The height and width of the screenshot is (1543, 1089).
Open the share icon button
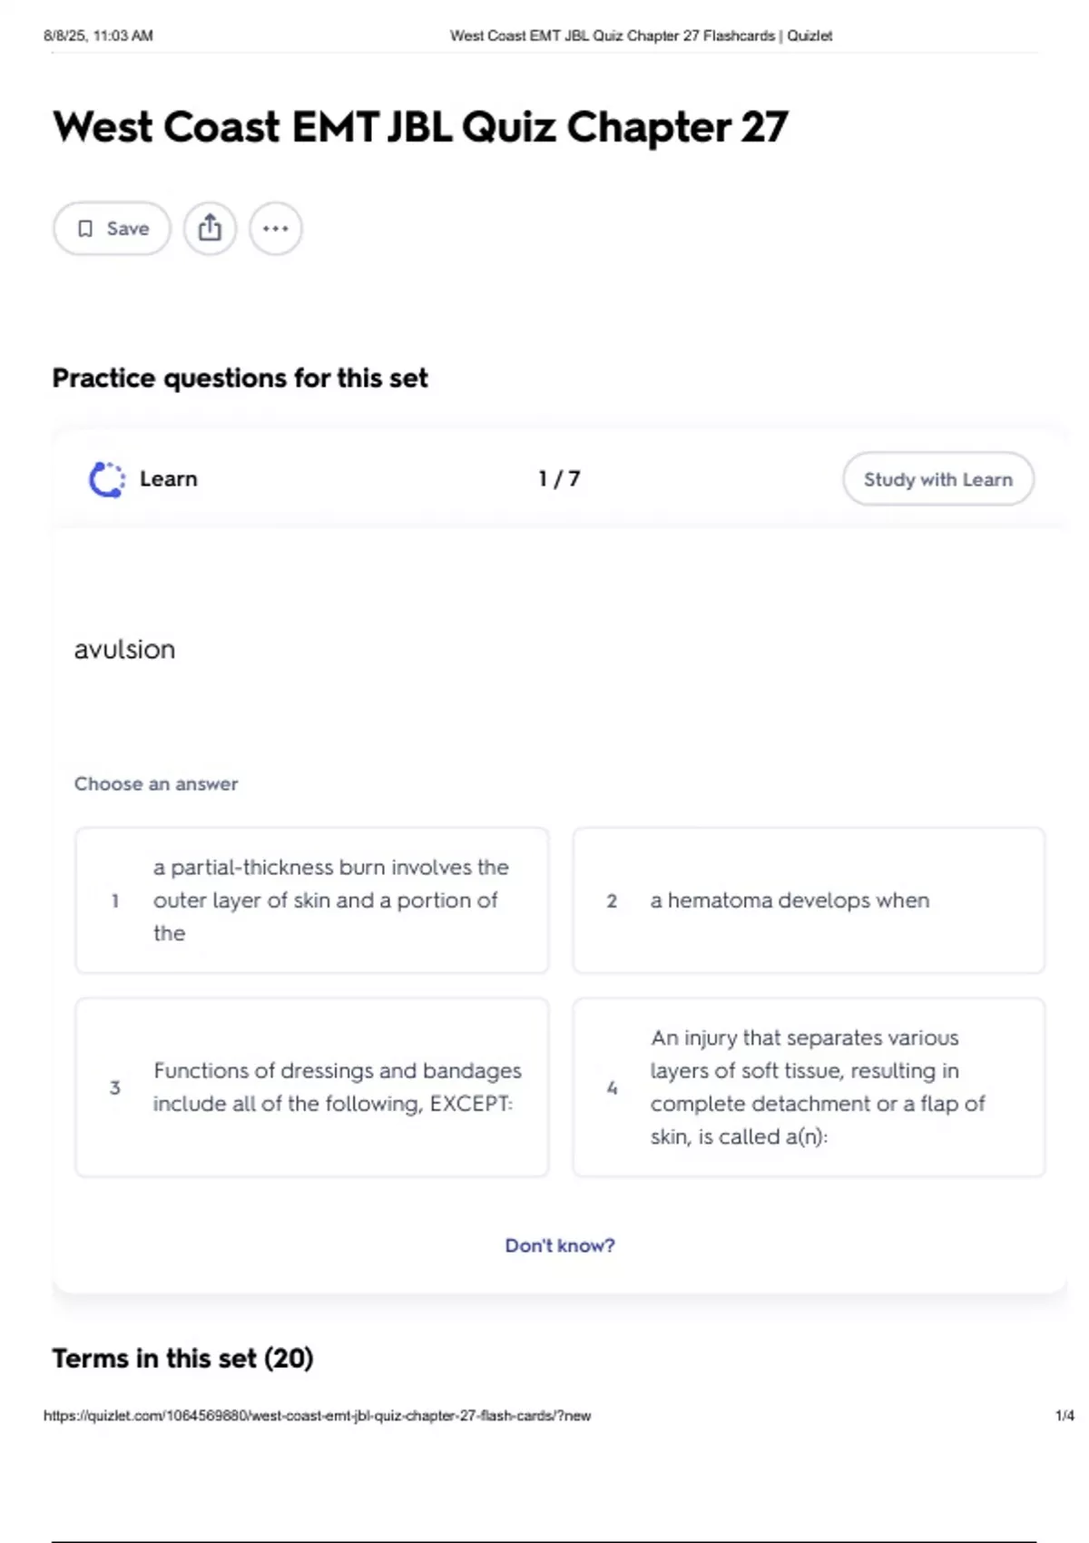coord(210,229)
